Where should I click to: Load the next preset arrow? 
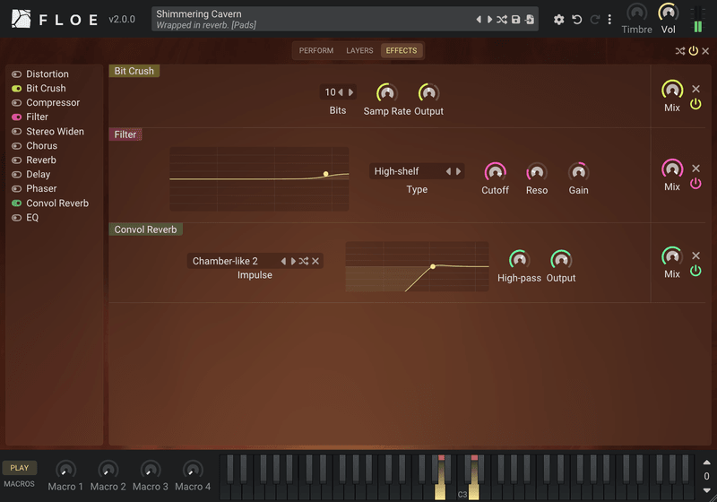[x=489, y=19]
